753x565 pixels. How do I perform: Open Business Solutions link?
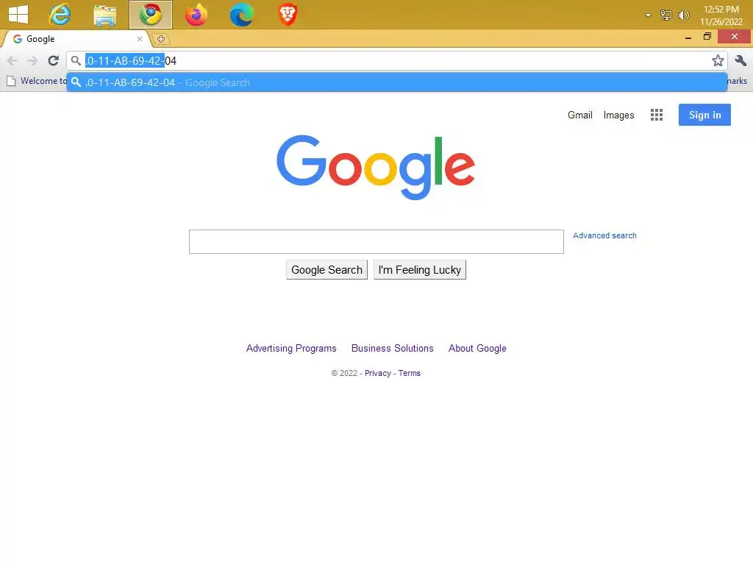[x=393, y=348]
